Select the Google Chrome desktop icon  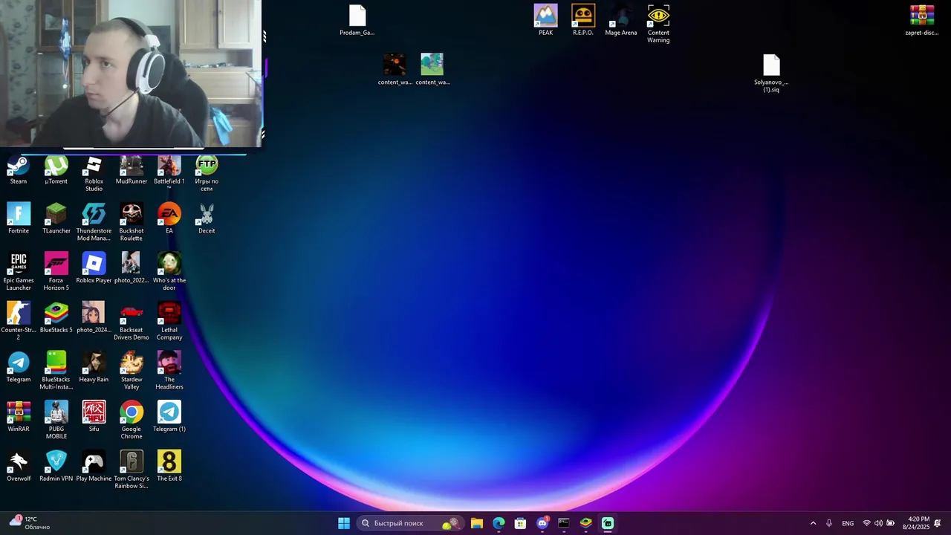[x=132, y=421]
